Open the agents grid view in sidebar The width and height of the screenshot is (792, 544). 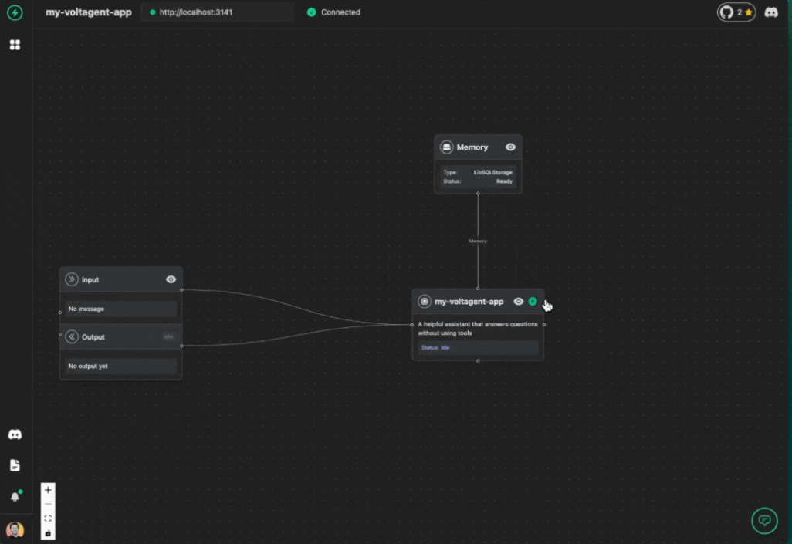coord(15,45)
